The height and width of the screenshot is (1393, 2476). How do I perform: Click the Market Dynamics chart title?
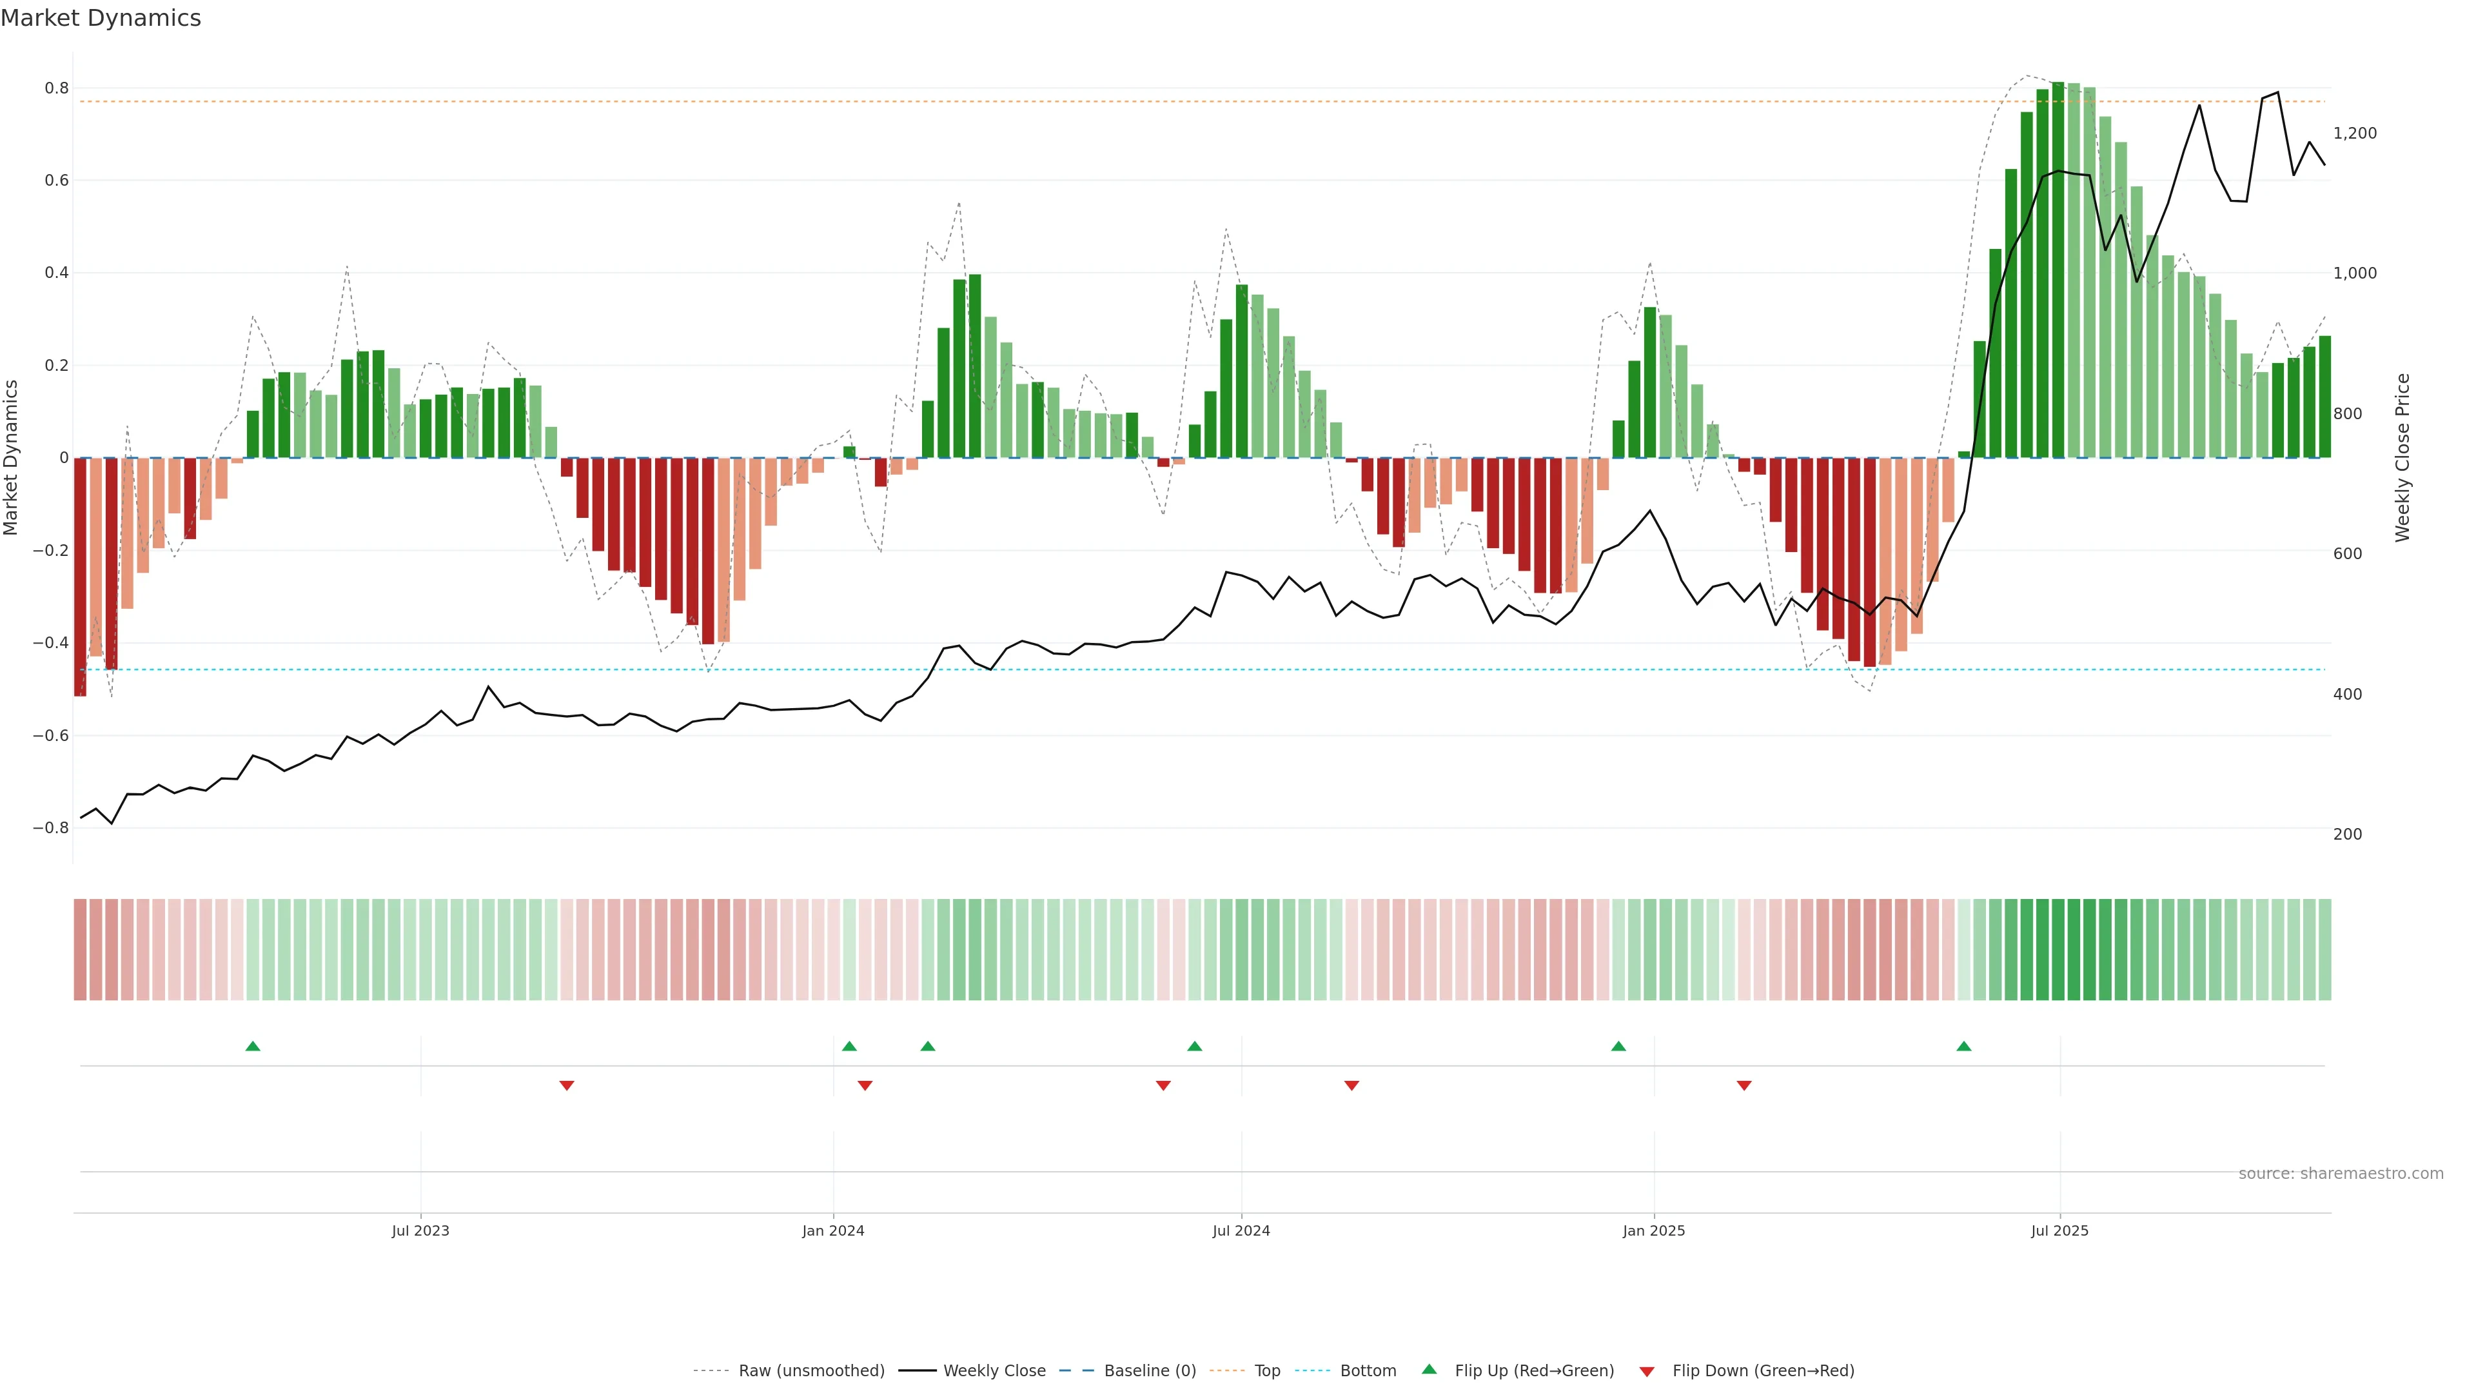(x=101, y=18)
